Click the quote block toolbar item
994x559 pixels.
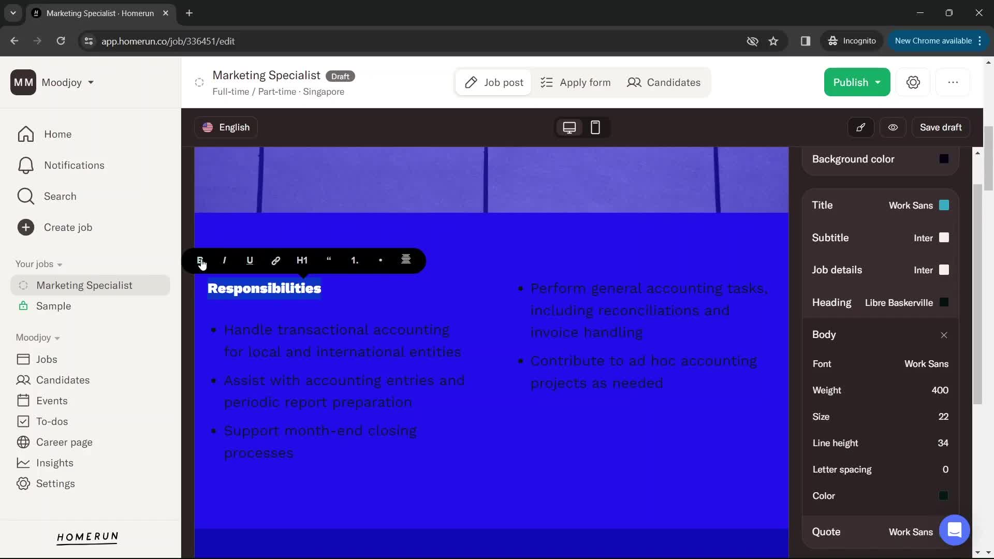click(328, 260)
